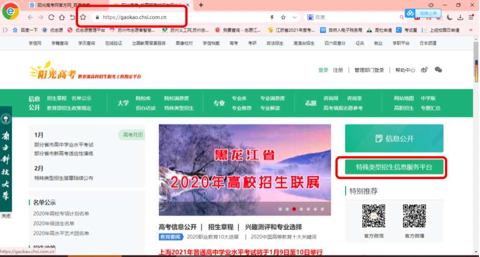This screenshot has width=480, height=257.
Task: Click the undo closed-tab arrow icon
Action: pyautogui.click(x=72, y=17)
